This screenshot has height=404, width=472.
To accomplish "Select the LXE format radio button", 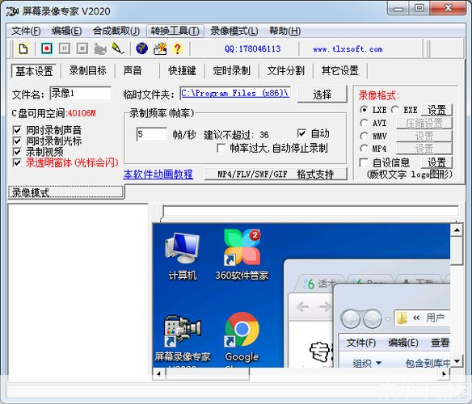I will [364, 110].
